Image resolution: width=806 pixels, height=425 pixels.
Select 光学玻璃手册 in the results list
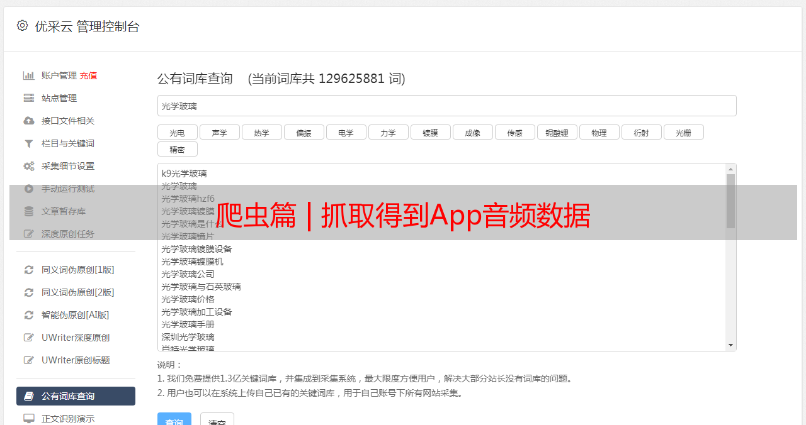click(x=188, y=324)
